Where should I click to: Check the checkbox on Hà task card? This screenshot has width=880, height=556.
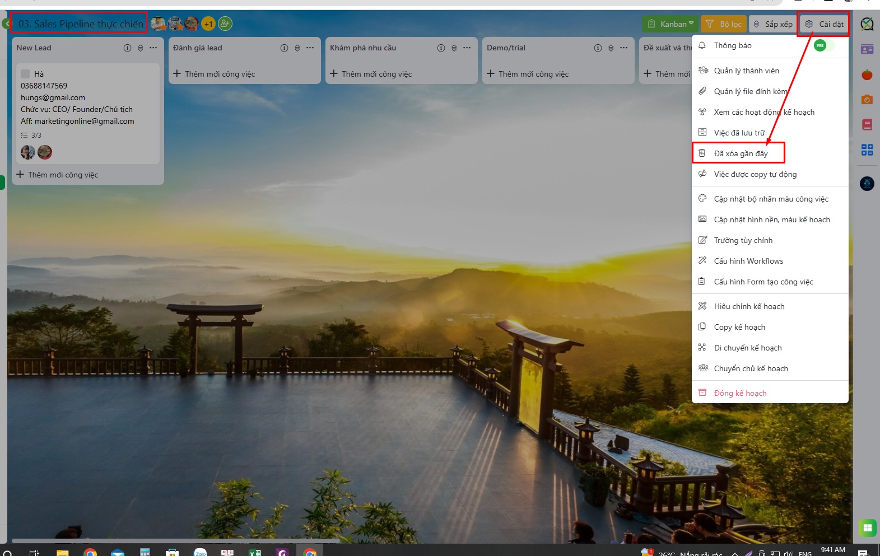pos(25,74)
